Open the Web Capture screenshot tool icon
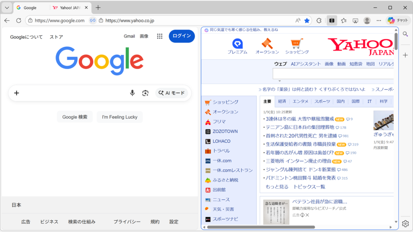The image size is (413, 232). [355, 20]
